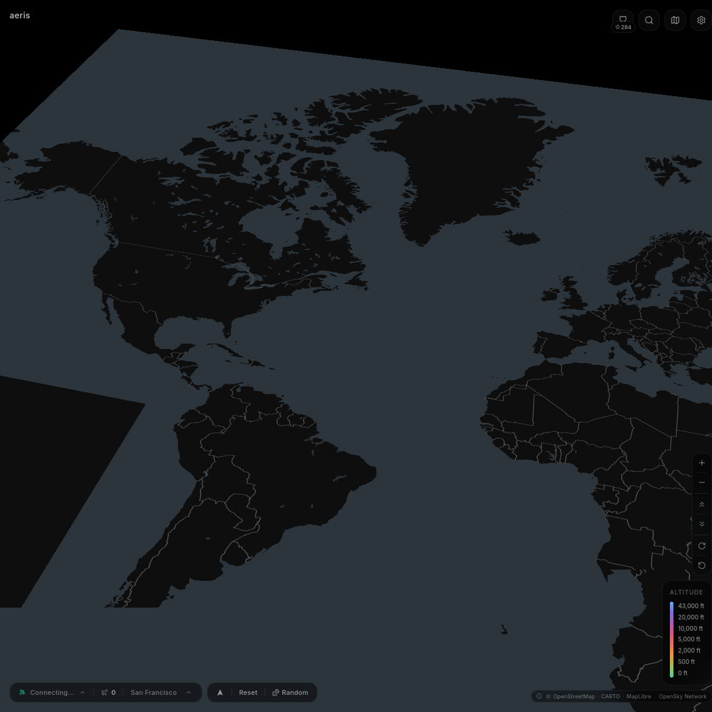This screenshot has width=712, height=712.
Task: Open the aeris GitHub repository
Action: coord(622,20)
